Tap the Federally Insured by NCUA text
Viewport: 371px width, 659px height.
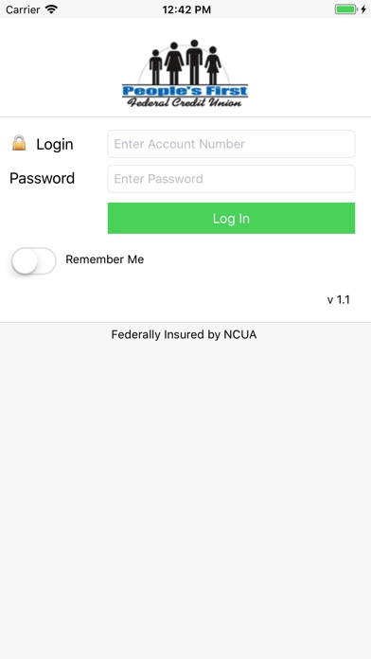click(x=184, y=334)
